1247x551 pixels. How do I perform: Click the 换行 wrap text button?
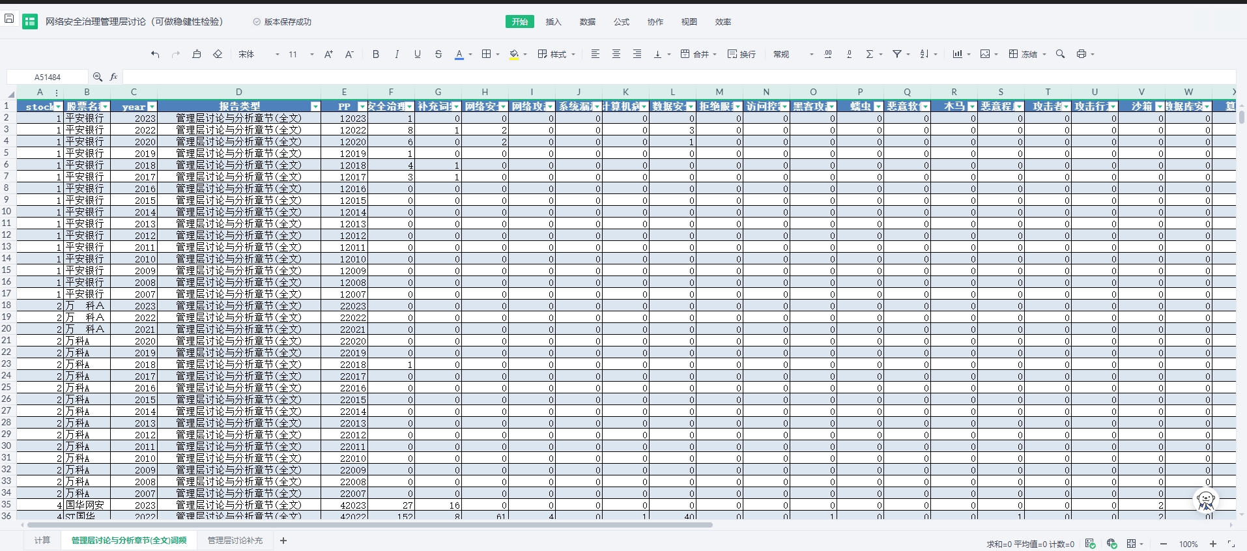(x=741, y=54)
